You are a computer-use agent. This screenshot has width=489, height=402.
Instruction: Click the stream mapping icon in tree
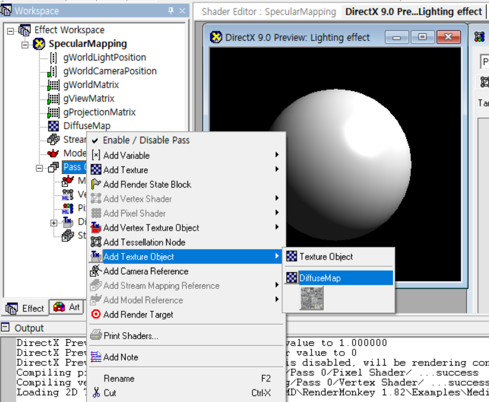click(53, 139)
